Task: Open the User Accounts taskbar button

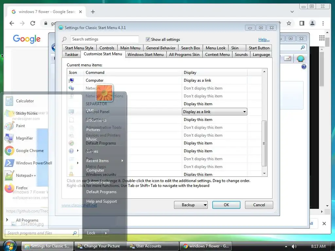Action: [152, 246]
